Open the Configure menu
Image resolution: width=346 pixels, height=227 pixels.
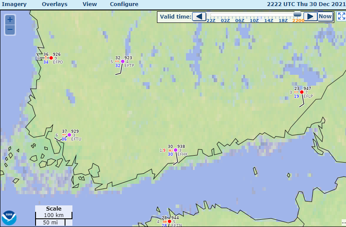click(124, 4)
